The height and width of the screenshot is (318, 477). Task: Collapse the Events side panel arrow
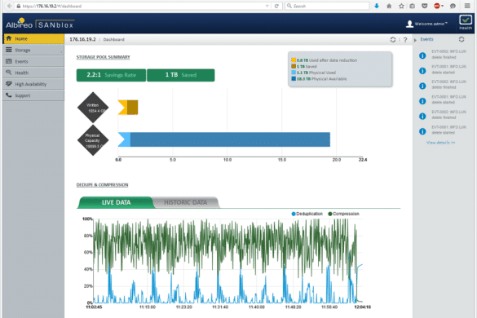415,40
